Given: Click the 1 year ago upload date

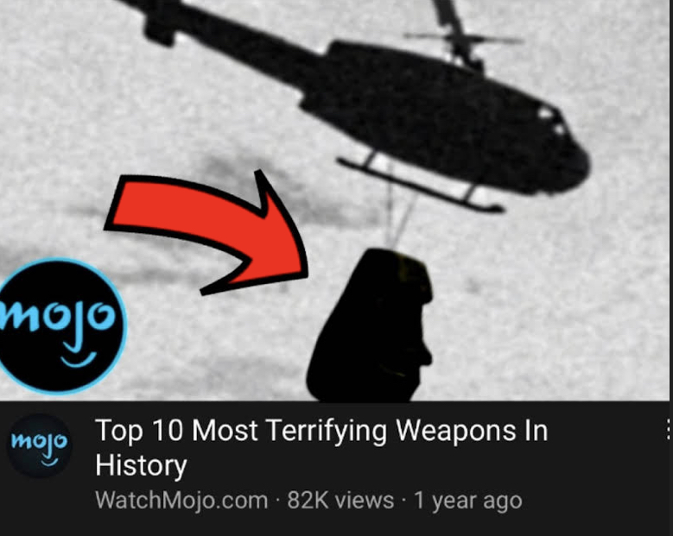Looking at the screenshot, I should click(468, 501).
